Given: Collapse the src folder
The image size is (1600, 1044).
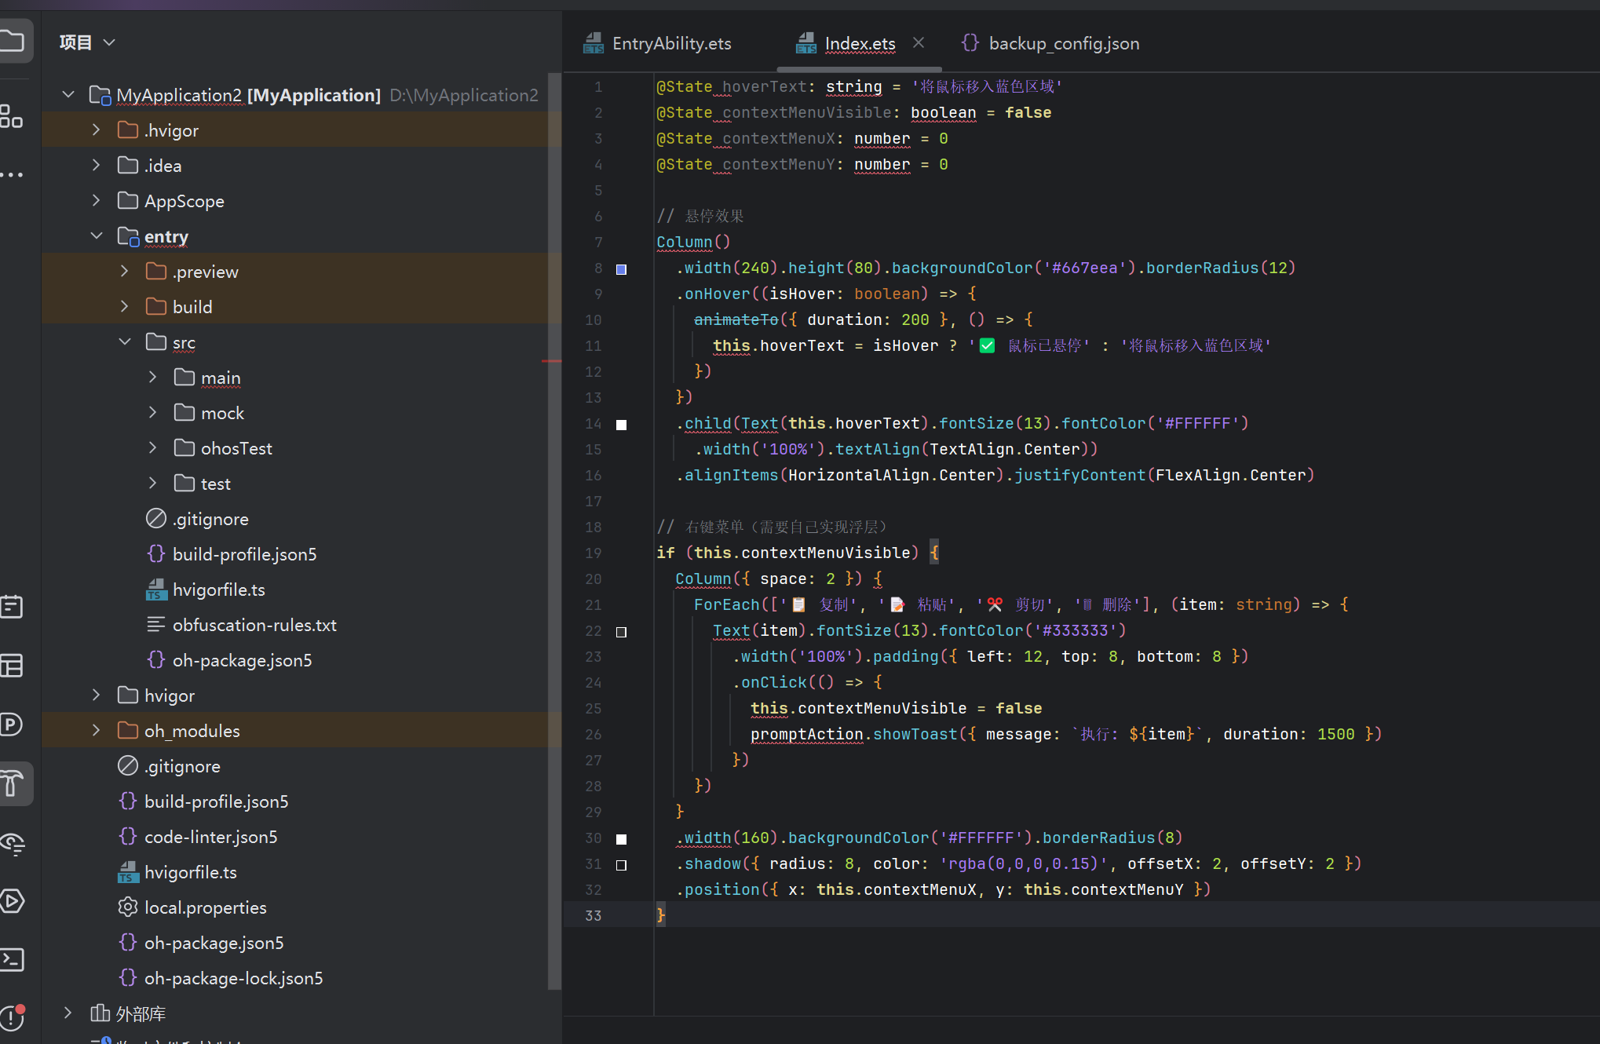Looking at the screenshot, I should [x=125, y=341].
